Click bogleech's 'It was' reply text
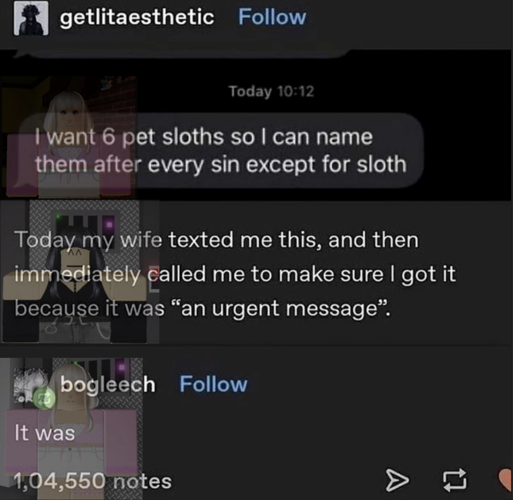 [x=45, y=433]
